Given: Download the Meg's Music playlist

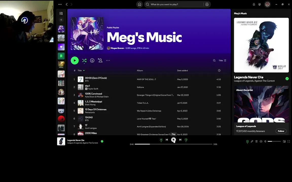Looking at the screenshot, I should tap(92, 60).
